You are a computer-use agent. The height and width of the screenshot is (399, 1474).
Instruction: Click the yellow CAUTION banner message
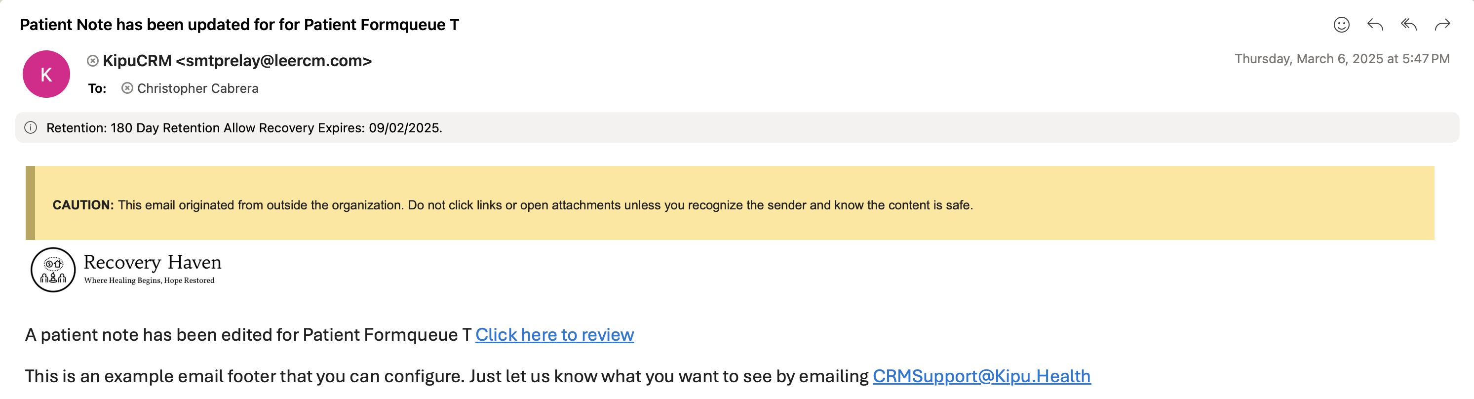(512, 205)
